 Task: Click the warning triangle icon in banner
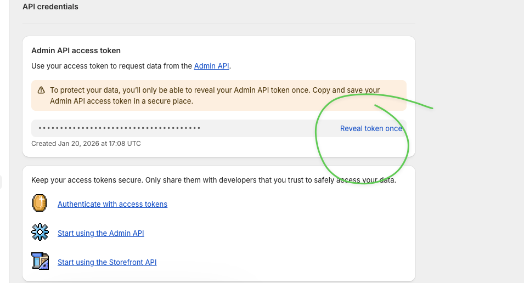pos(41,90)
